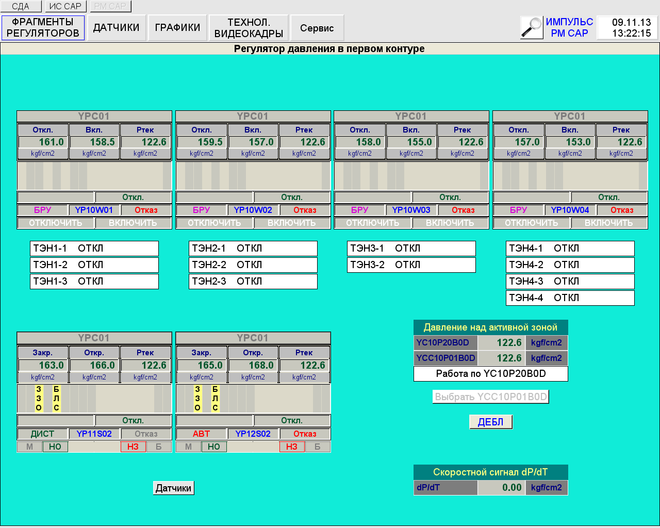Open the ГРАФИКИ tab

[x=177, y=28]
